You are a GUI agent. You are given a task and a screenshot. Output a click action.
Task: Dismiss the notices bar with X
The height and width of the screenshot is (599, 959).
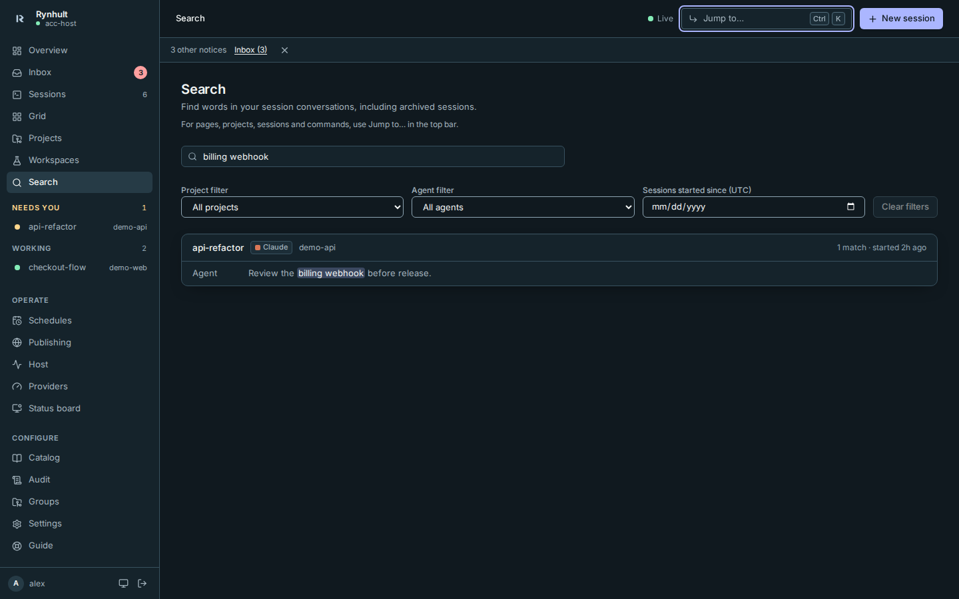point(284,50)
